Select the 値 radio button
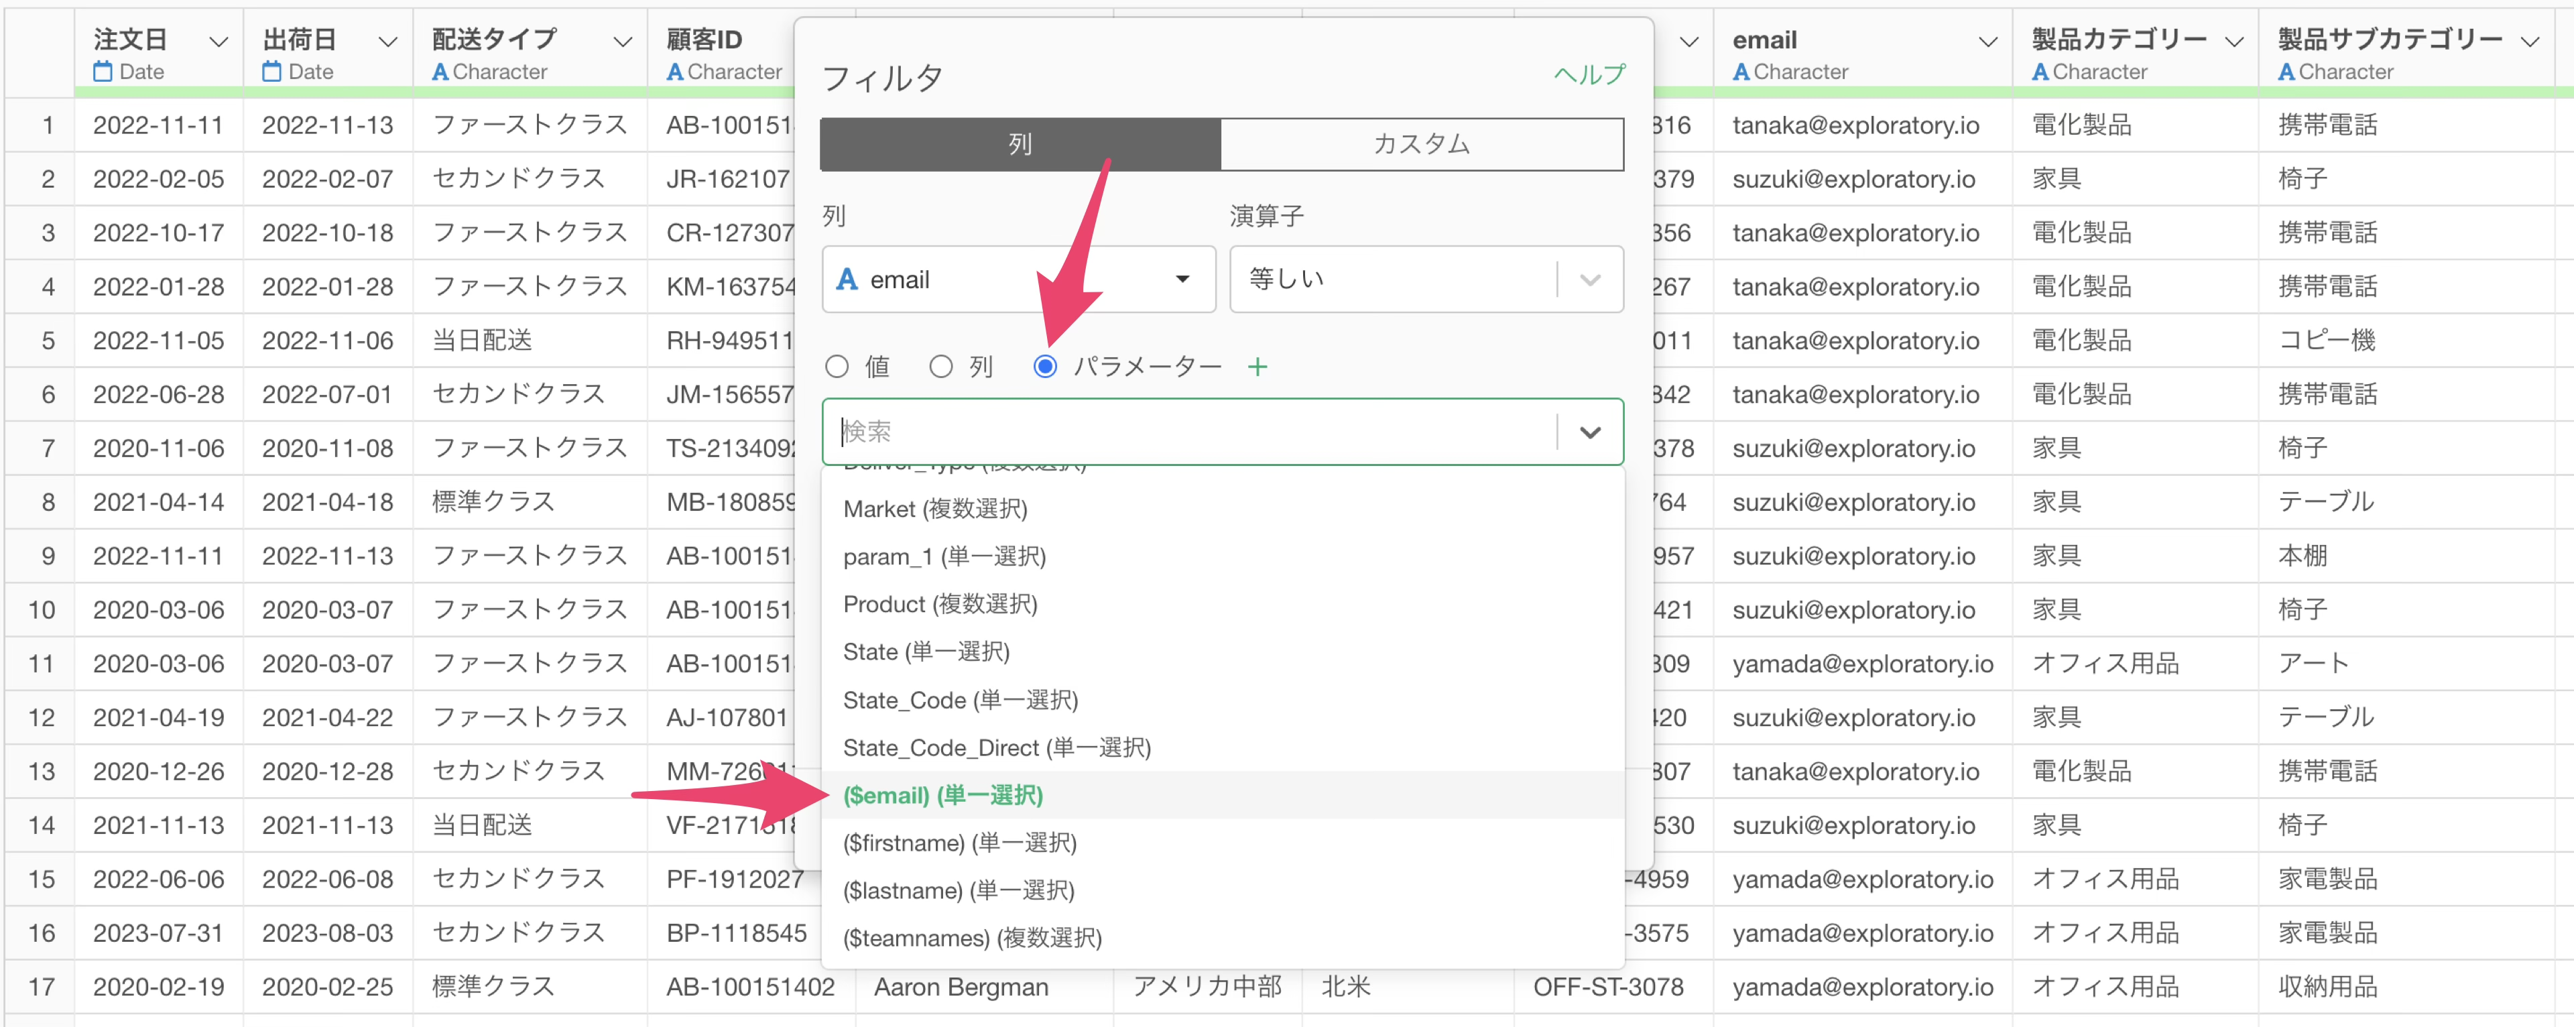The height and width of the screenshot is (1027, 2574). pyautogui.click(x=837, y=367)
